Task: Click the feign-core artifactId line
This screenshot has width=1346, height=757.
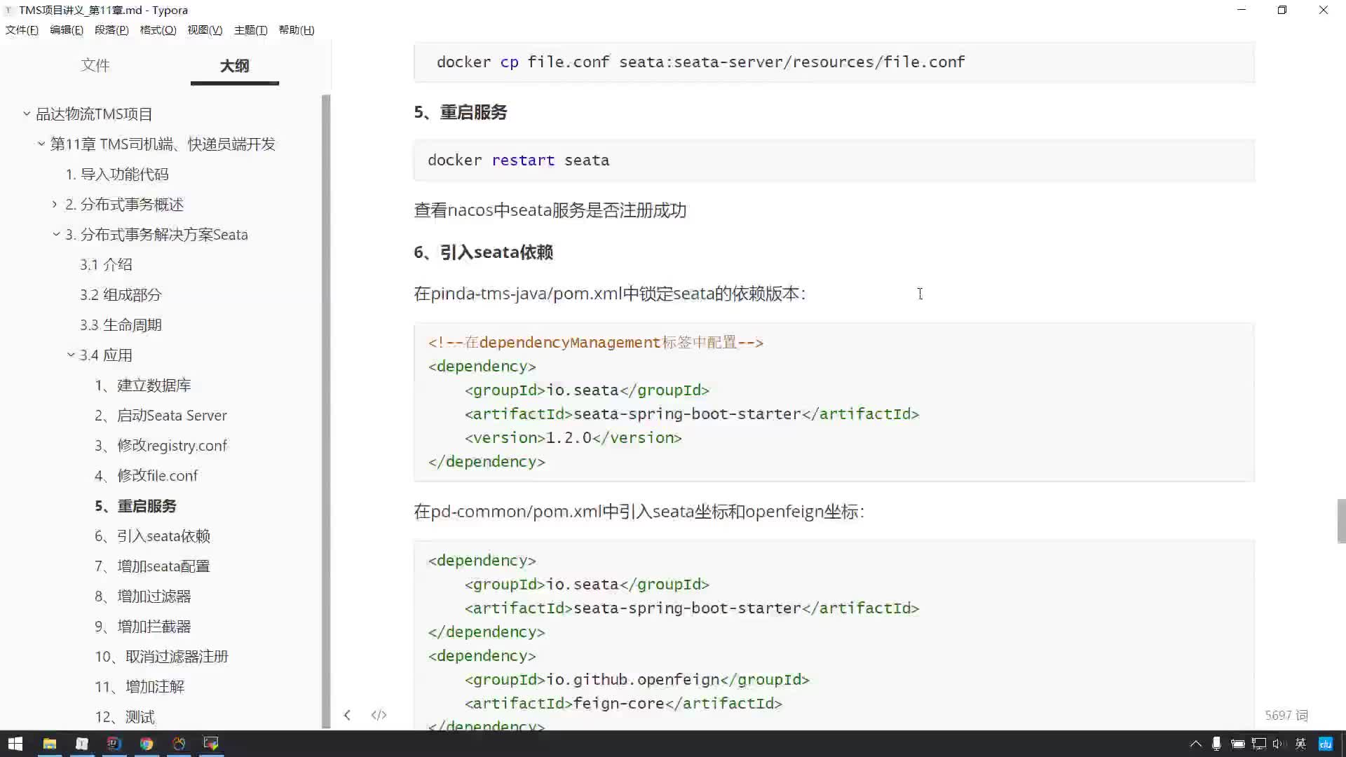Action: pyautogui.click(x=623, y=703)
